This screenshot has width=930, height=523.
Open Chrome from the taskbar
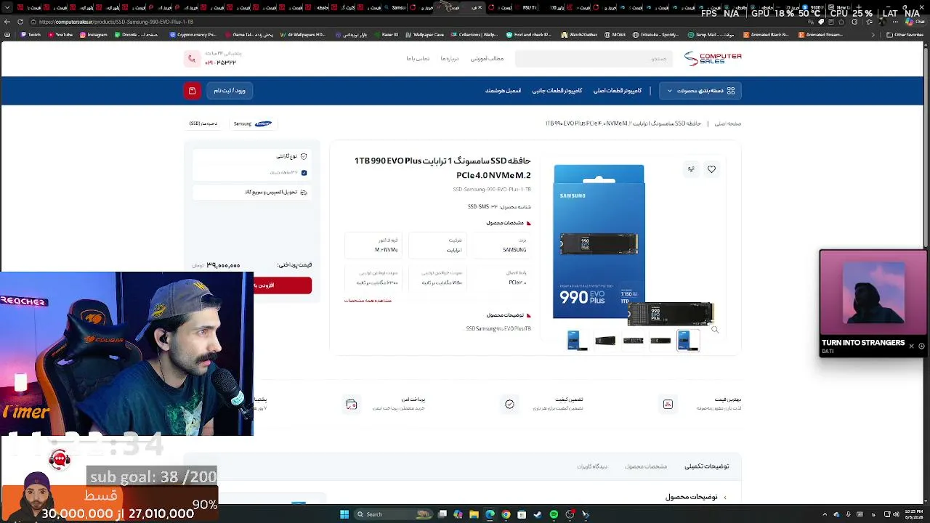coord(506,514)
